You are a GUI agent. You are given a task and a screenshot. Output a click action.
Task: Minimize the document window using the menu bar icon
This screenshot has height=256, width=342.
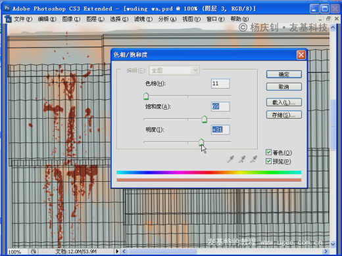[320, 19]
